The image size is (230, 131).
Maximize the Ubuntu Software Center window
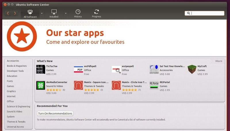12,5
